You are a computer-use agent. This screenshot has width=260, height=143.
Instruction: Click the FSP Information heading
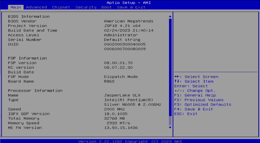[x=27, y=58]
